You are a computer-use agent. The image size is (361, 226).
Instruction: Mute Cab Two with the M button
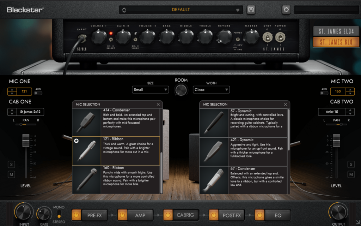click(351, 174)
